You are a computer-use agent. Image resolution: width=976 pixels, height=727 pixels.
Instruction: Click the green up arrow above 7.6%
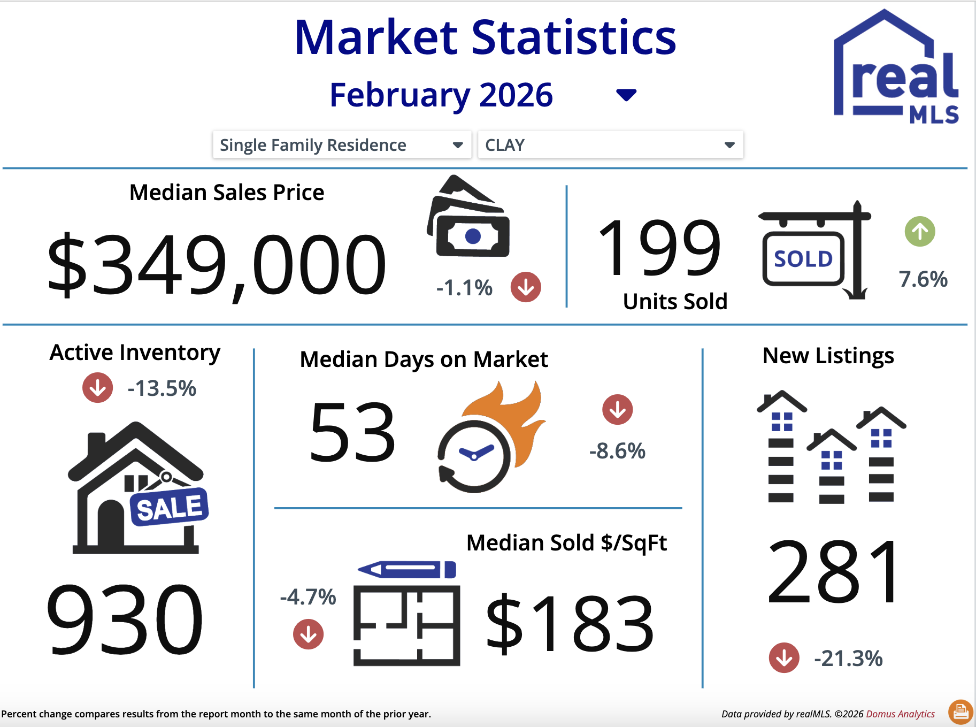920,232
